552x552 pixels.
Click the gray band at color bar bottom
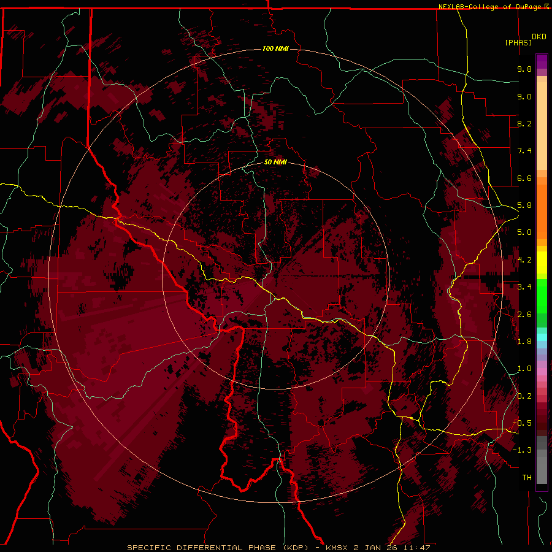click(542, 460)
